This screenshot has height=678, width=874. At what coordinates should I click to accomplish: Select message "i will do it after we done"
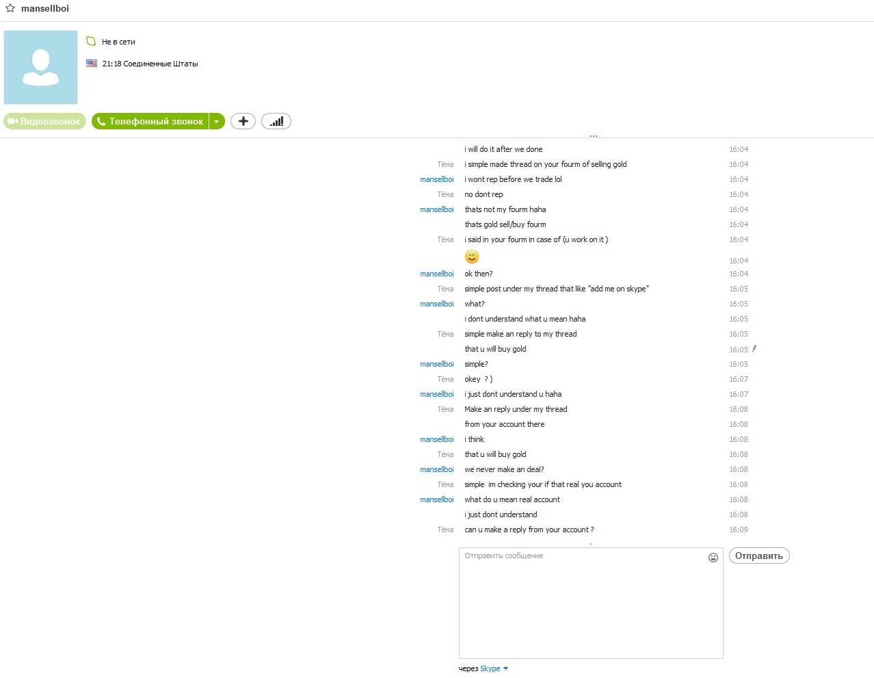point(503,149)
